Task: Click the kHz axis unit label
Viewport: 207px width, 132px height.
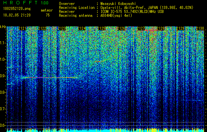Action: click(3, 27)
